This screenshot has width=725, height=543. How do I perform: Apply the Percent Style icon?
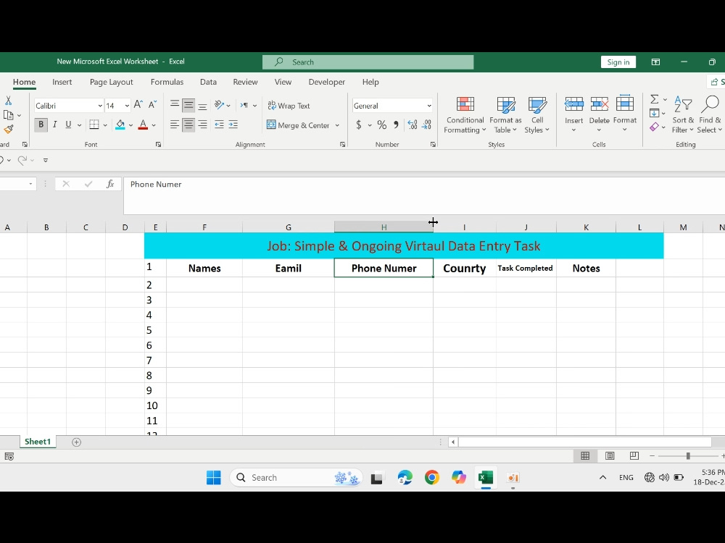[x=382, y=125]
